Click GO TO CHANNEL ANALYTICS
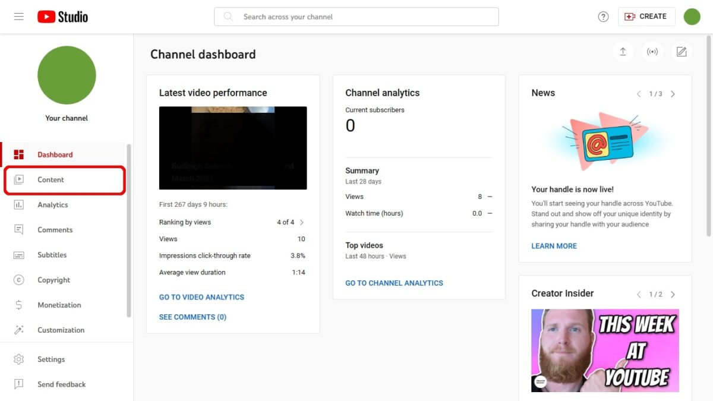This screenshot has height=401, width=713. coord(394,283)
